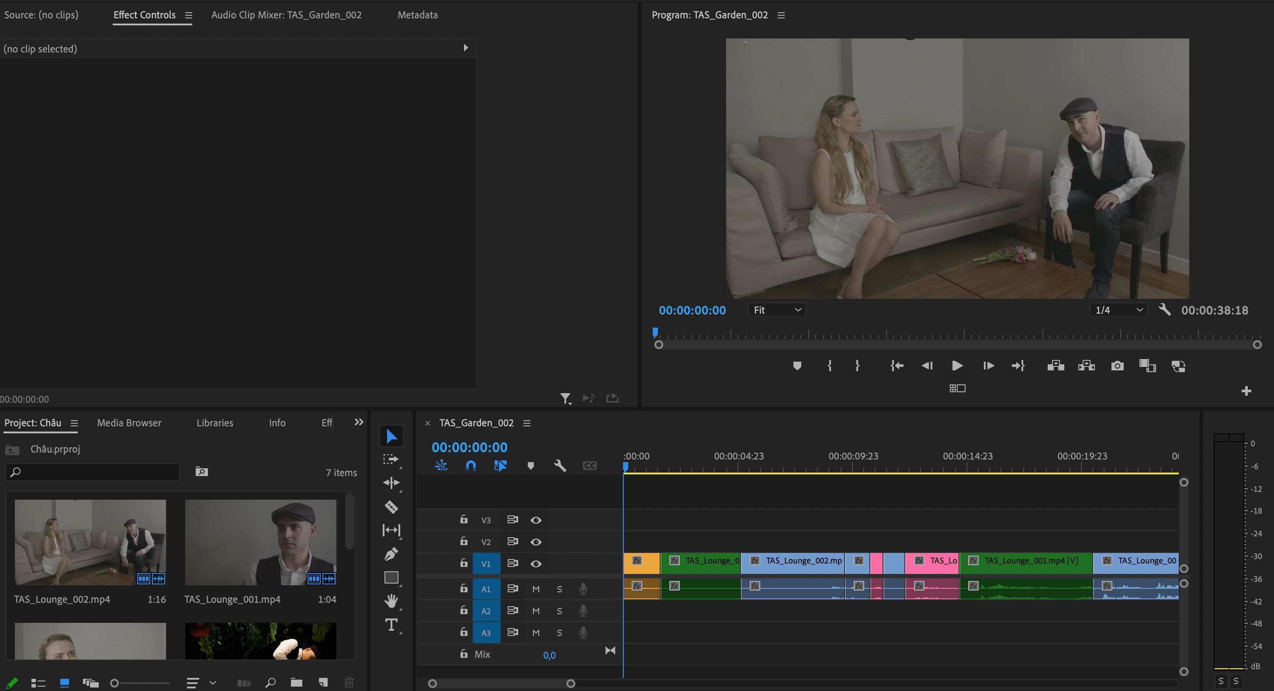This screenshot has width=1274, height=691.
Task: Expand hidden Project panel tabs chevron
Action: [x=359, y=422]
